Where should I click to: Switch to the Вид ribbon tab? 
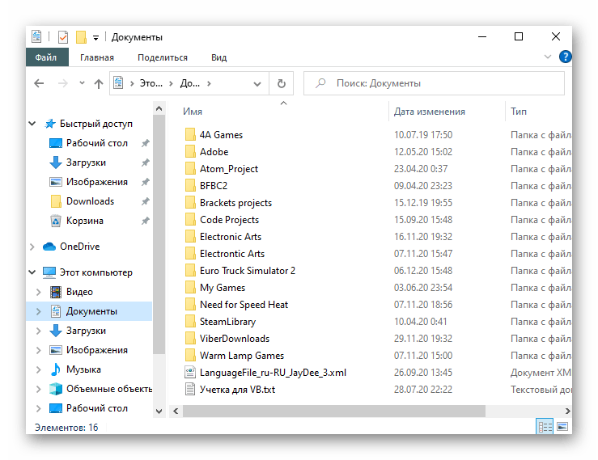click(x=219, y=57)
